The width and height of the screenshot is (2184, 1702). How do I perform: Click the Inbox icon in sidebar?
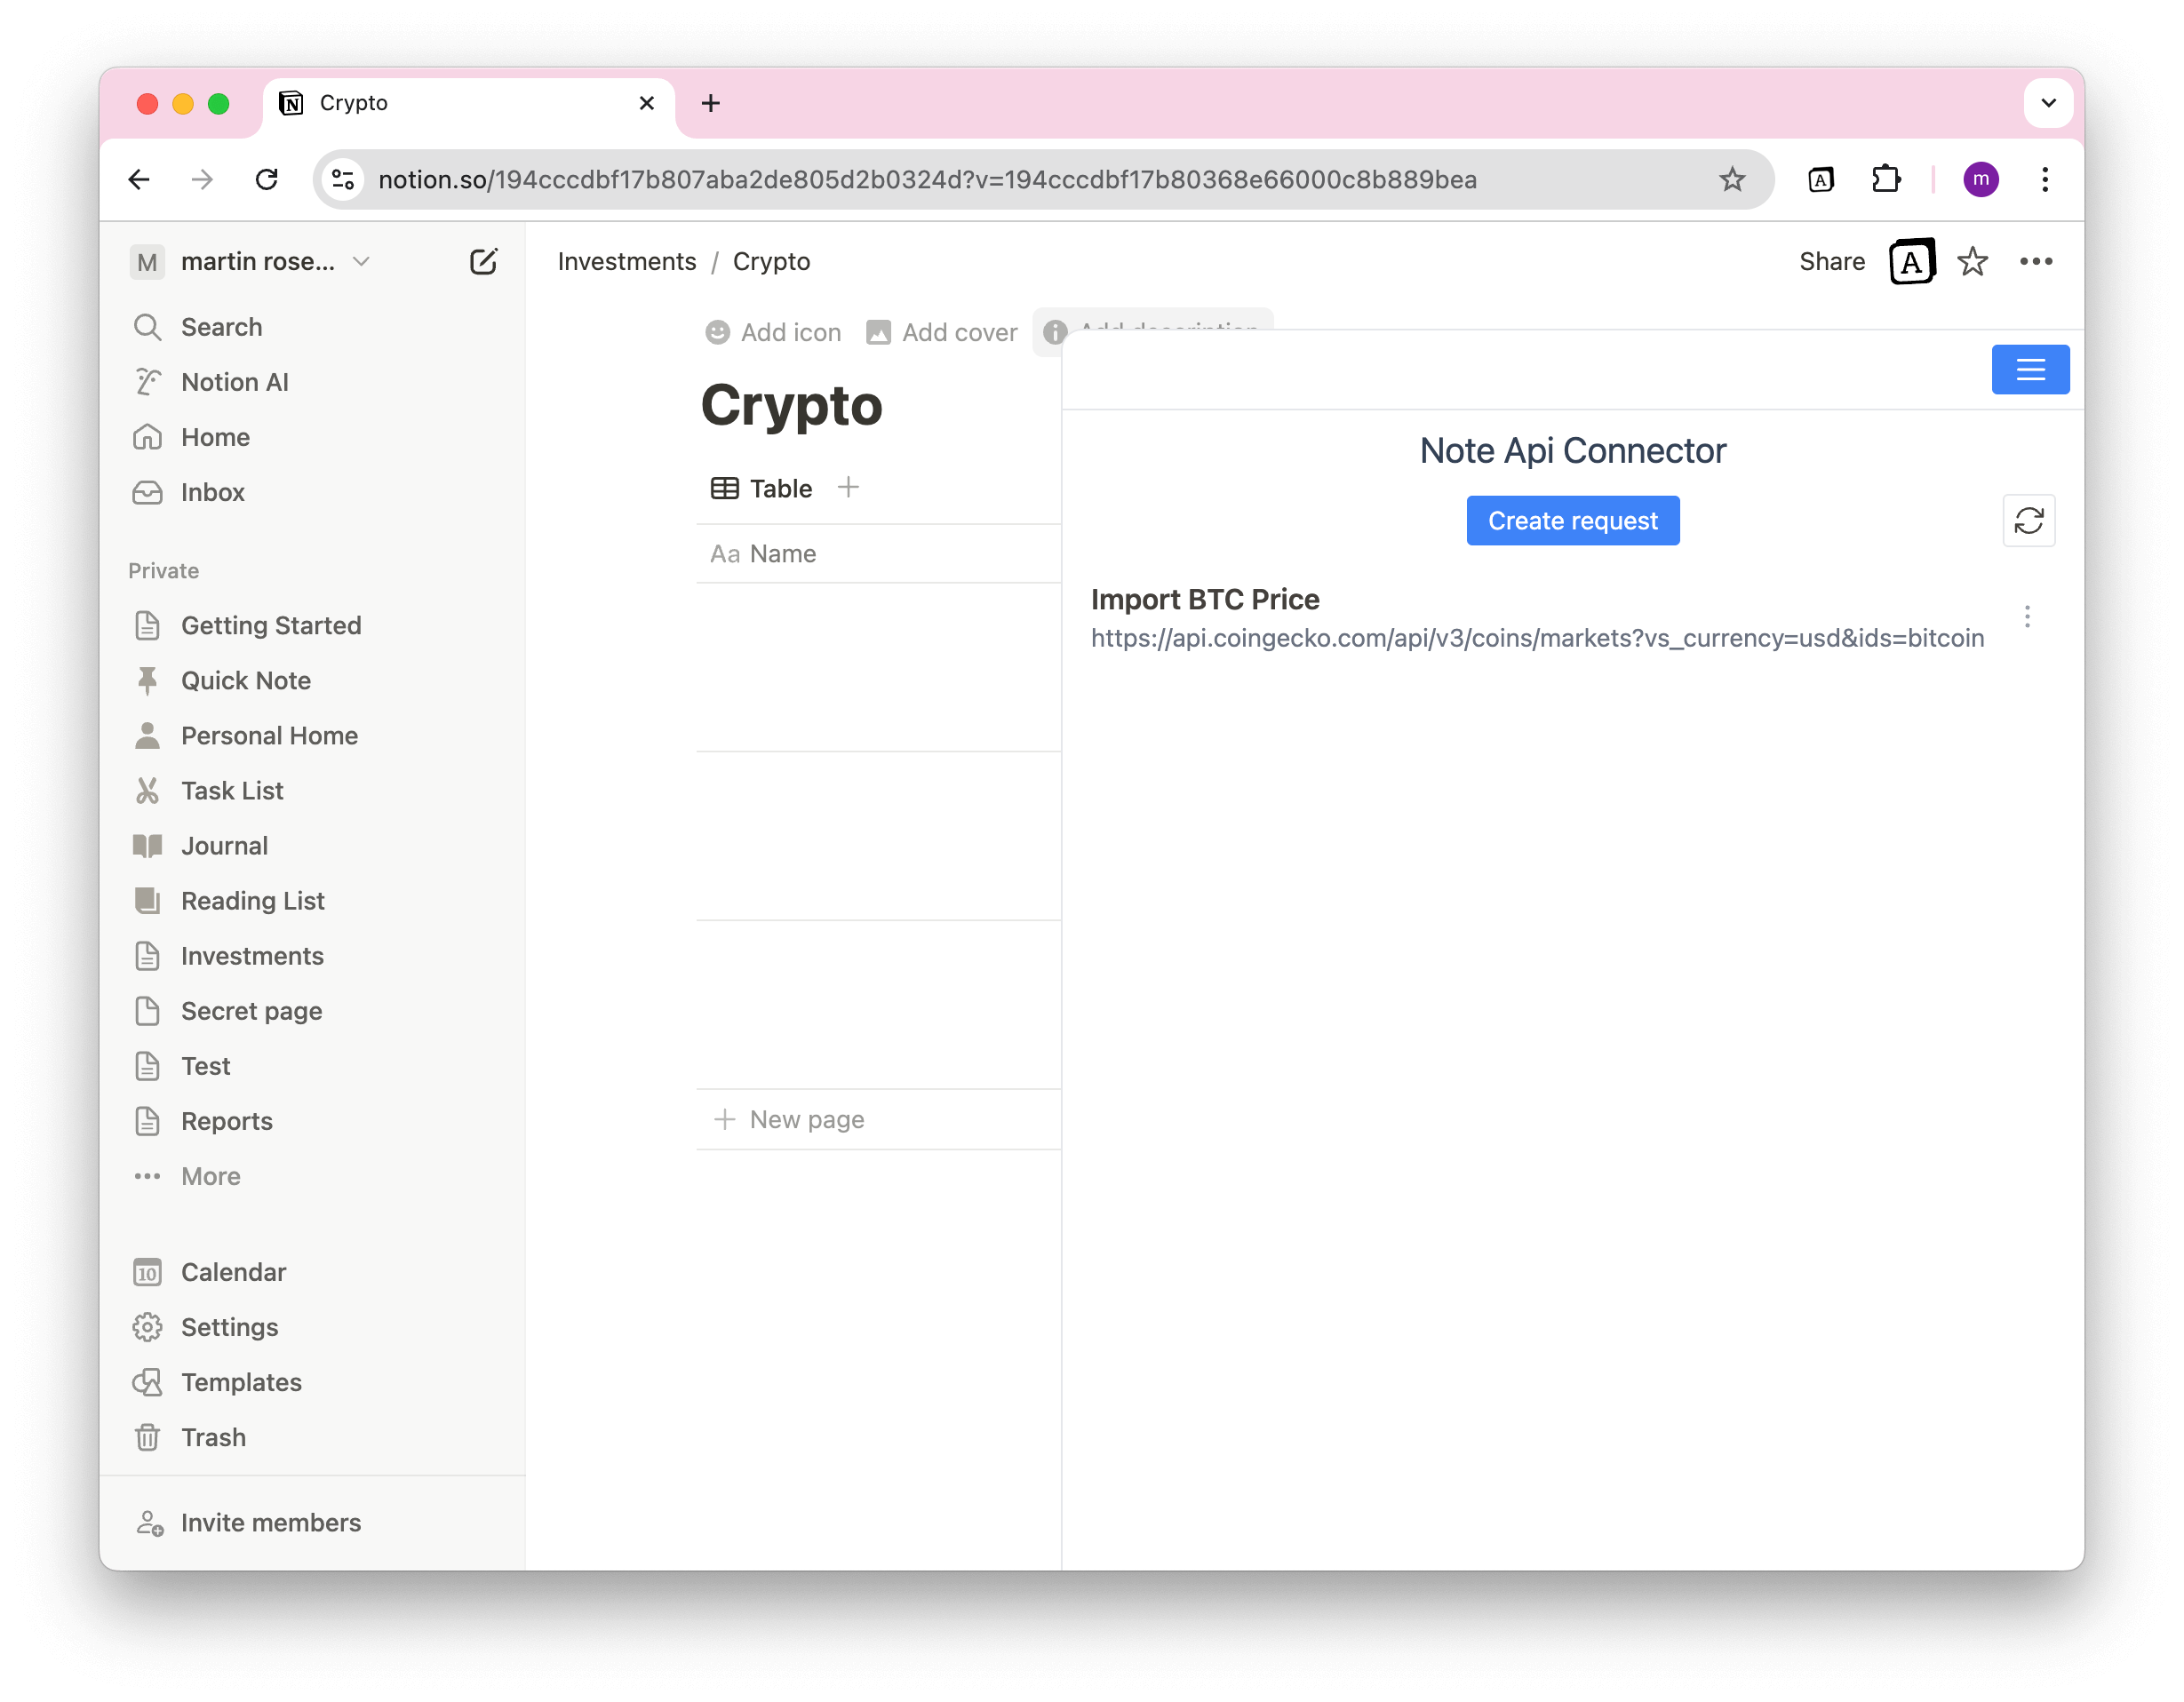click(x=149, y=493)
